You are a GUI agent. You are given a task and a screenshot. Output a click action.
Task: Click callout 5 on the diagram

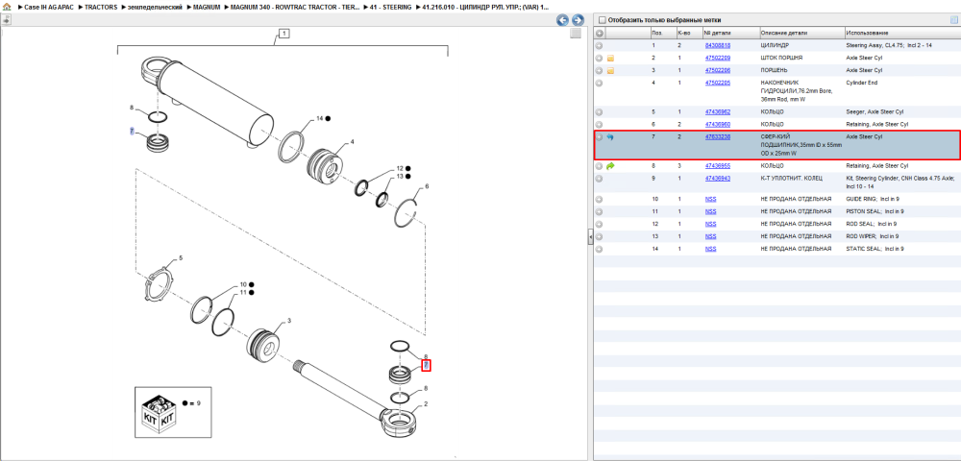click(181, 258)
